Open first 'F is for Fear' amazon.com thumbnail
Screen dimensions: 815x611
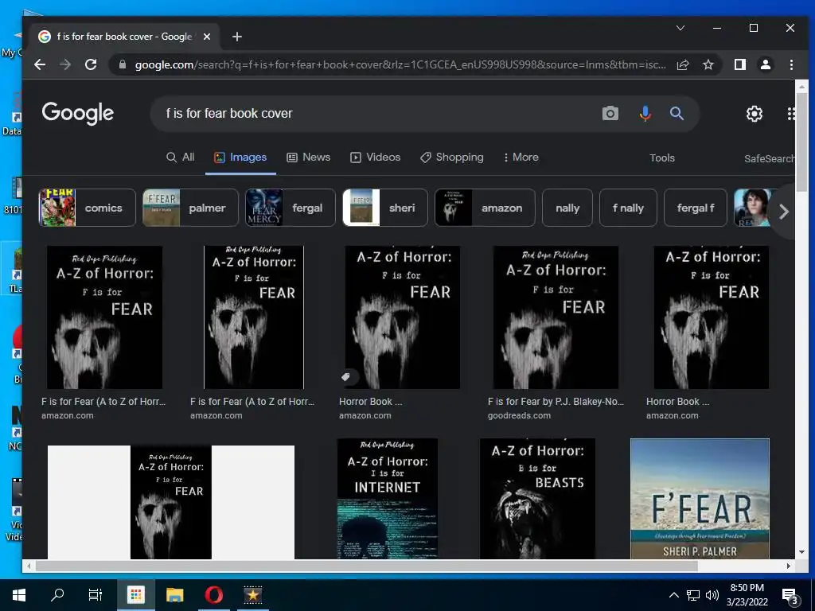pyautogui.click(x=104, y=317)
